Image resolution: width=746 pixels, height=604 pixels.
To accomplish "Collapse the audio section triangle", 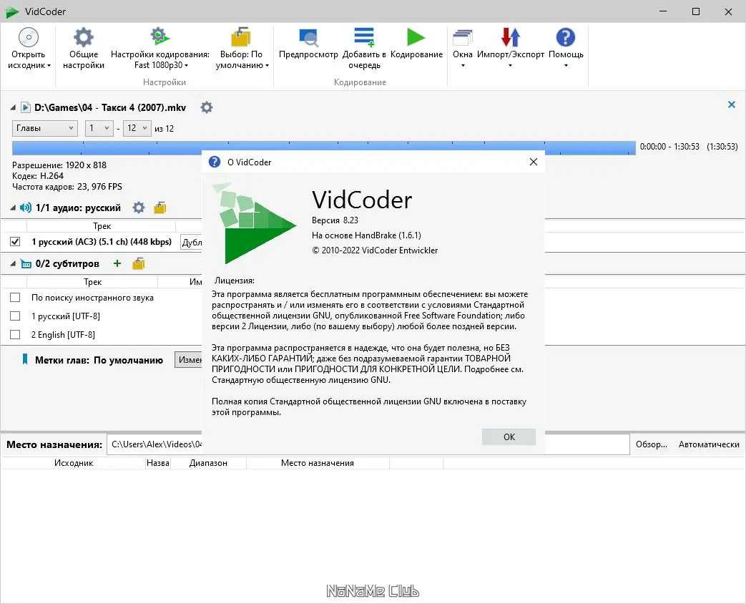I will click(x=14, y=208).
